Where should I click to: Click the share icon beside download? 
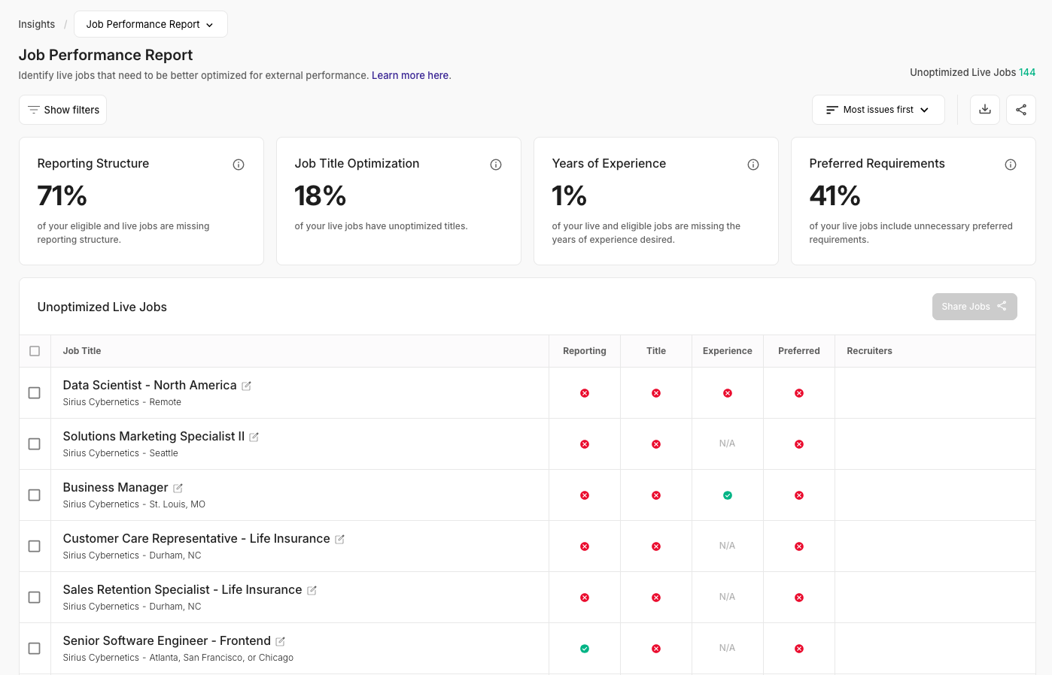1020,110
